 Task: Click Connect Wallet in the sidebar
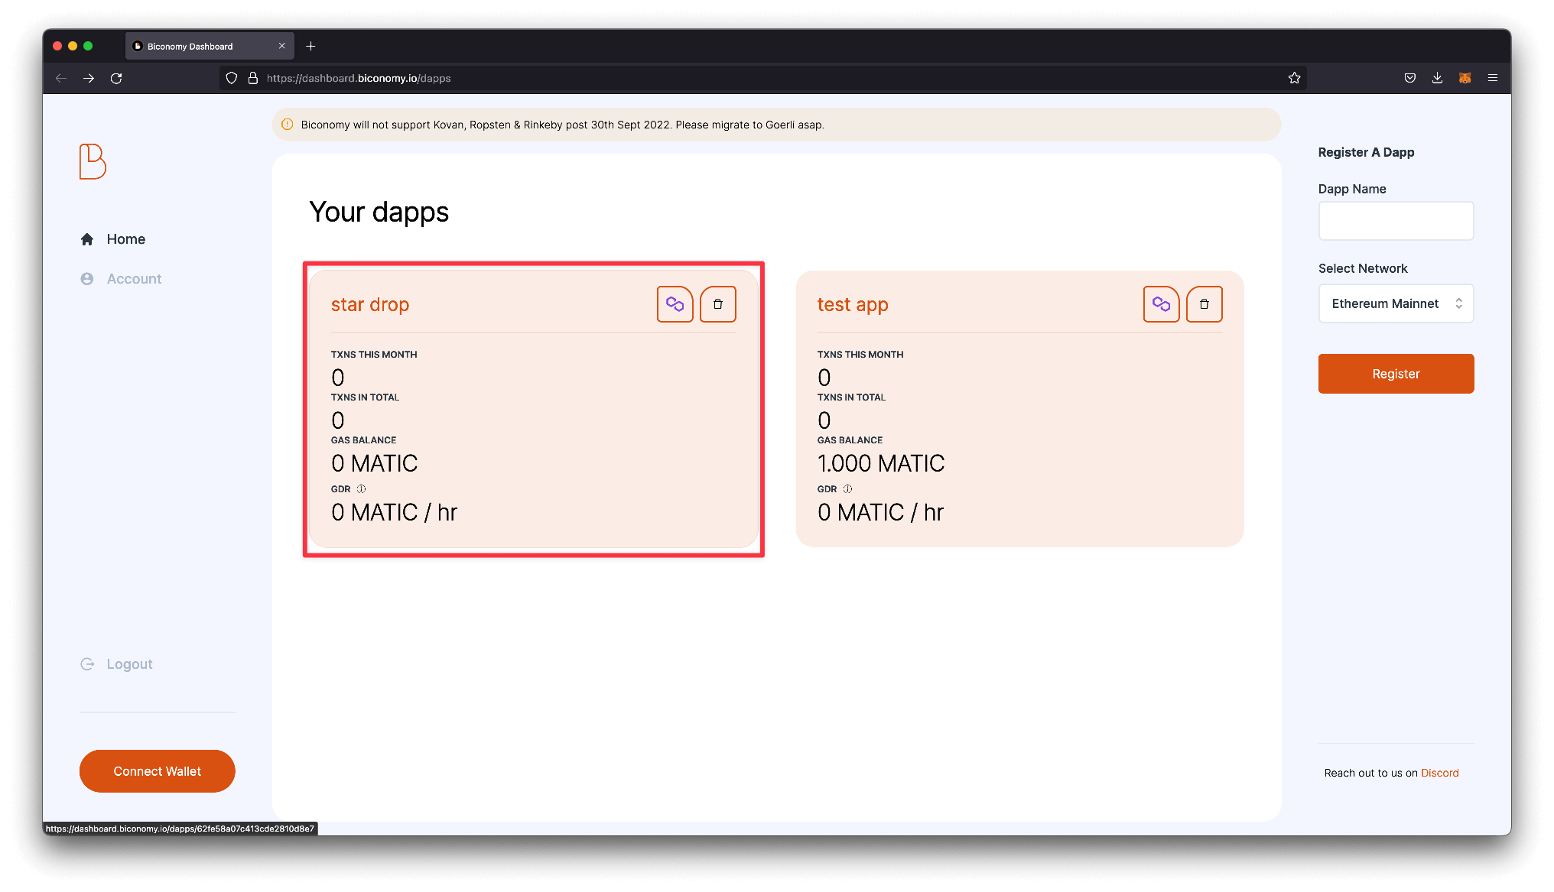[x=157, y=770]
